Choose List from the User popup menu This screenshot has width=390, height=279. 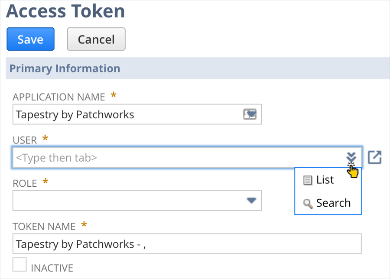[x=325, y=180]
